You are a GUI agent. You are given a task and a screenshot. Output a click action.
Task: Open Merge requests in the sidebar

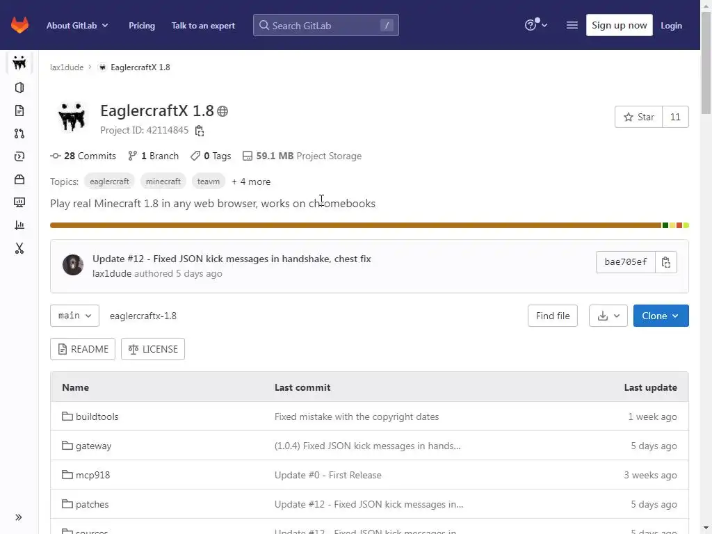pos(19,133)
